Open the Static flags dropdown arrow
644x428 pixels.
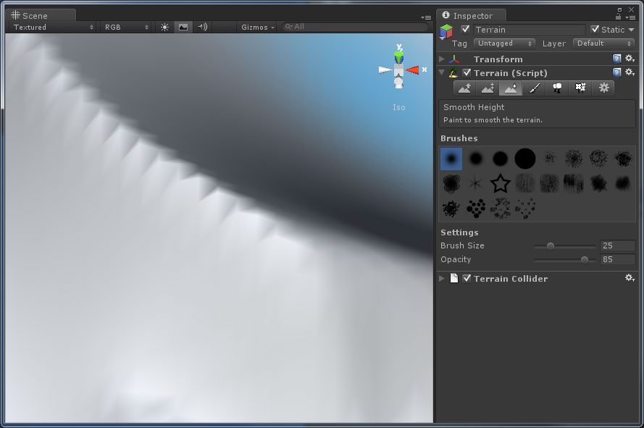pyautogui.click(x=631, y=30)
